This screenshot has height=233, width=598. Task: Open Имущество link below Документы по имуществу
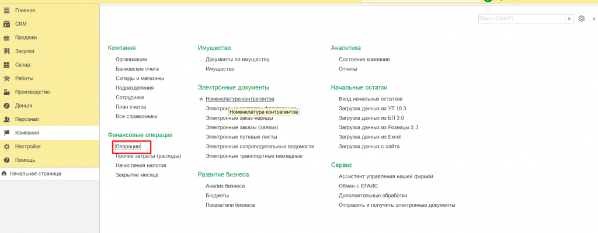(x=220, y=69)
